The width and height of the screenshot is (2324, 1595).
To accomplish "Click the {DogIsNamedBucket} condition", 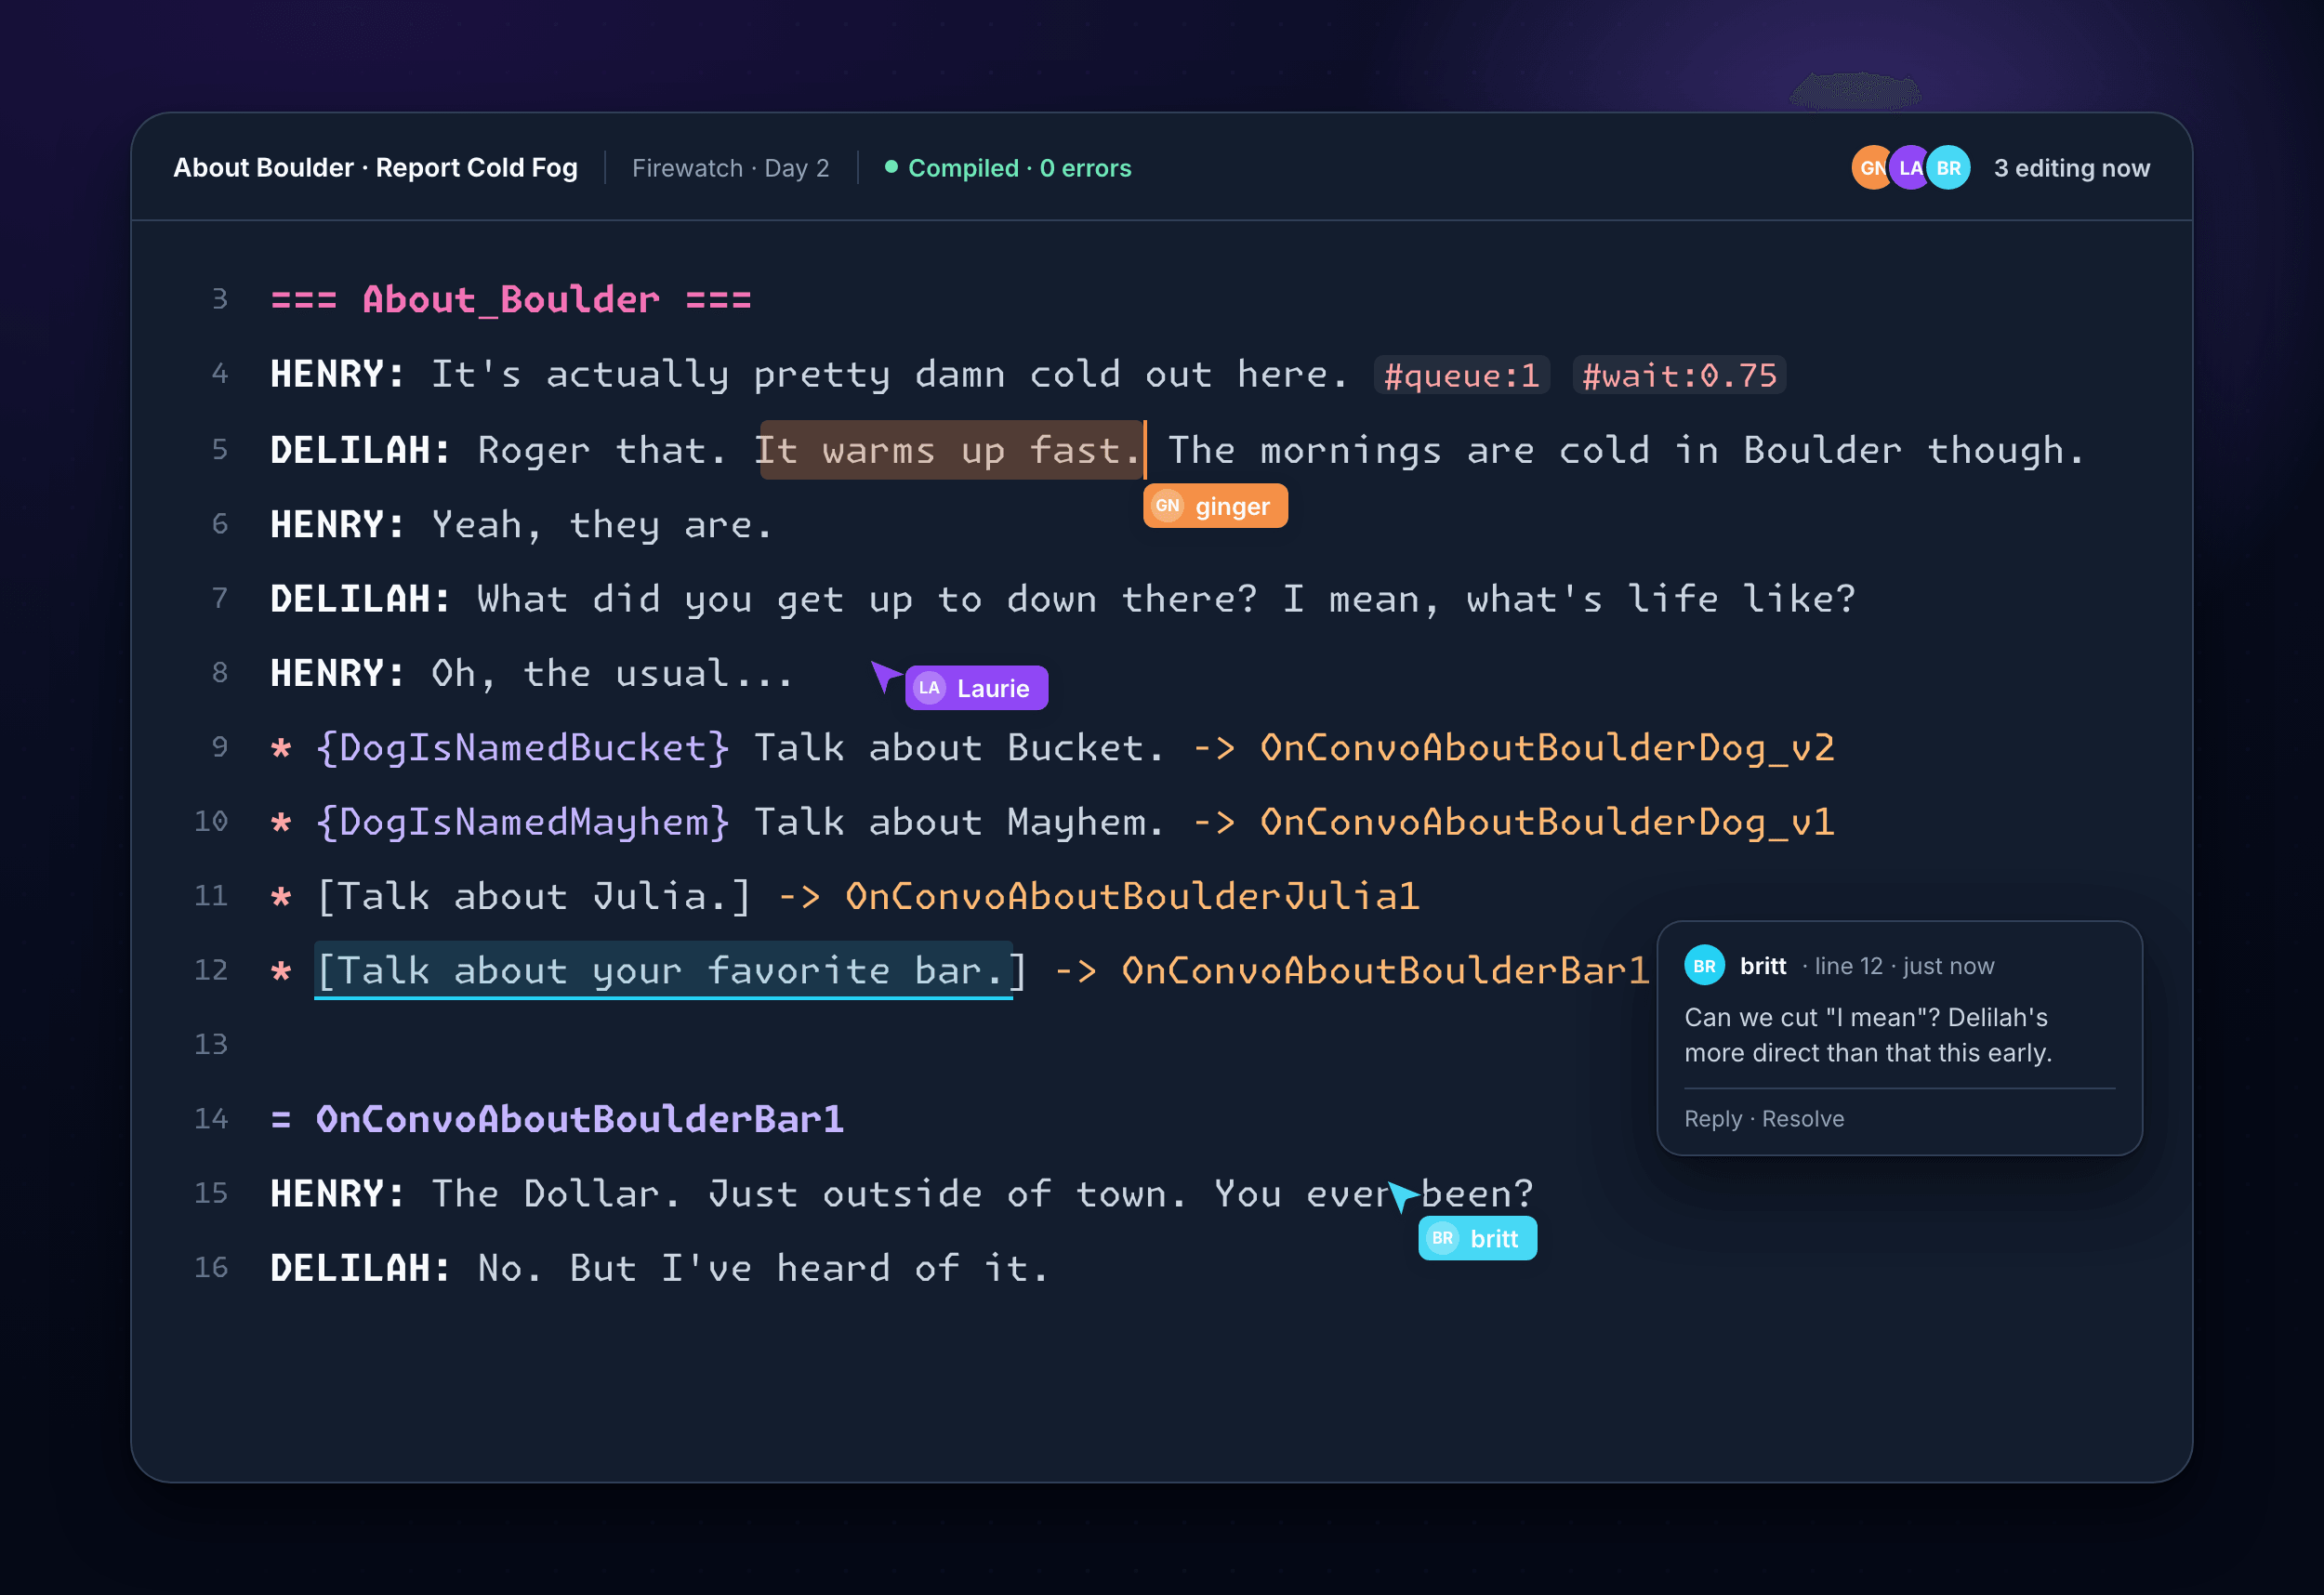I will point(523,747).
